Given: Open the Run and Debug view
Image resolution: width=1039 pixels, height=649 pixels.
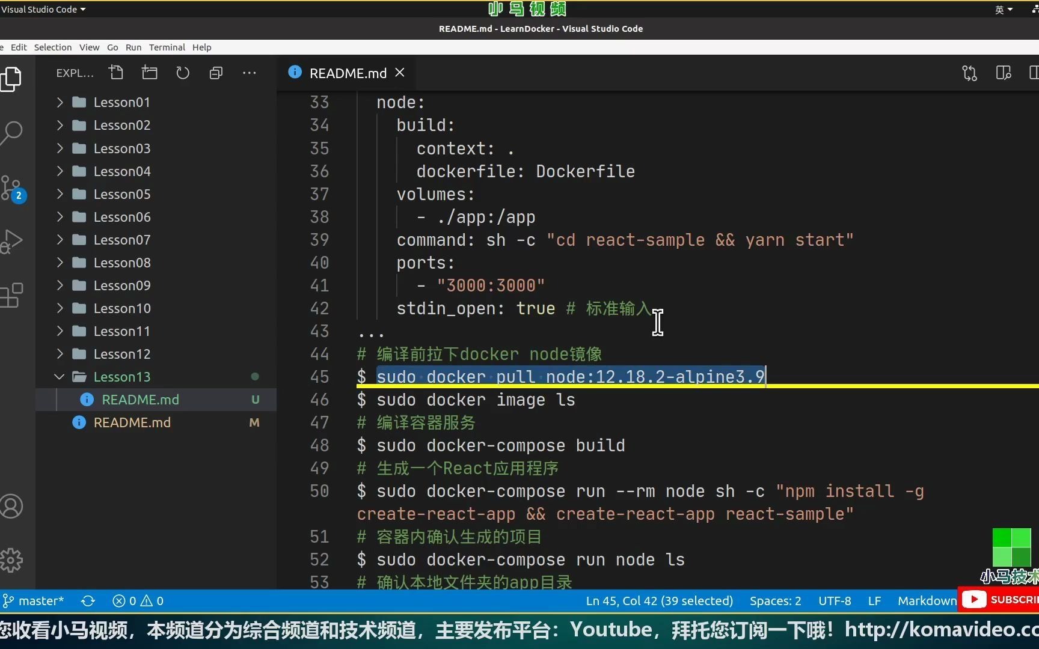Looking at the screenshot, I should coord(11,242).
